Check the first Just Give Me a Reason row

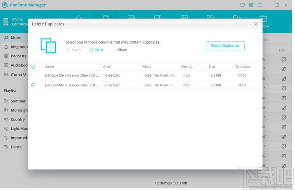[33, 76]
